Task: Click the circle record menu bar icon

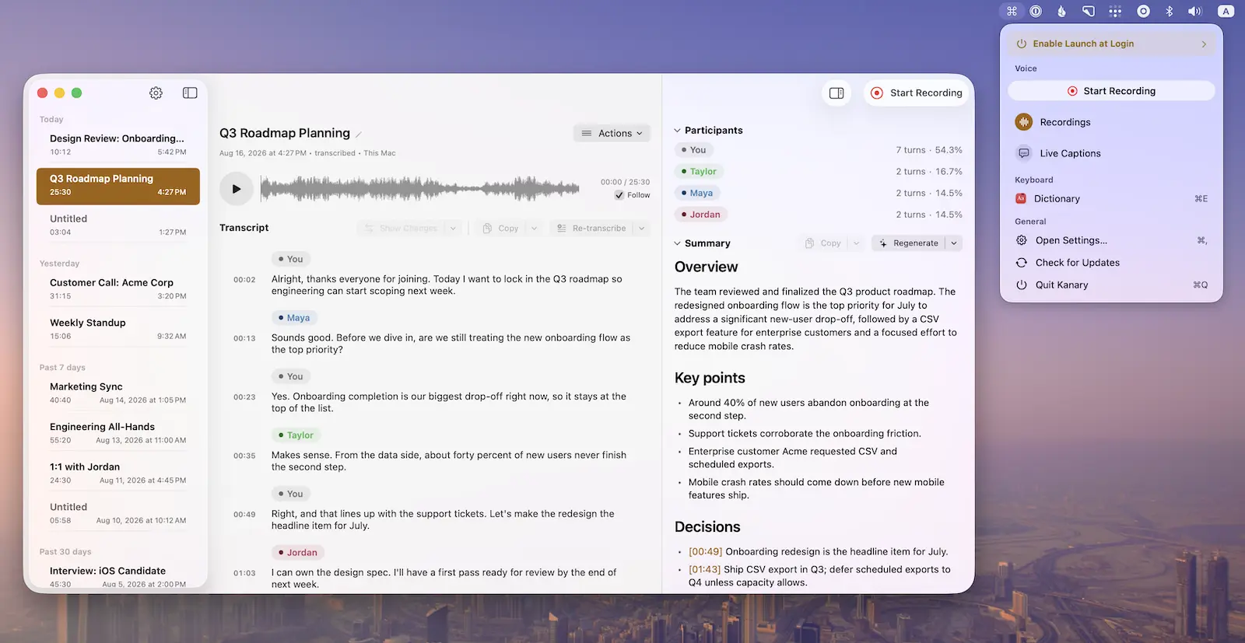Action: (1143, 11)
